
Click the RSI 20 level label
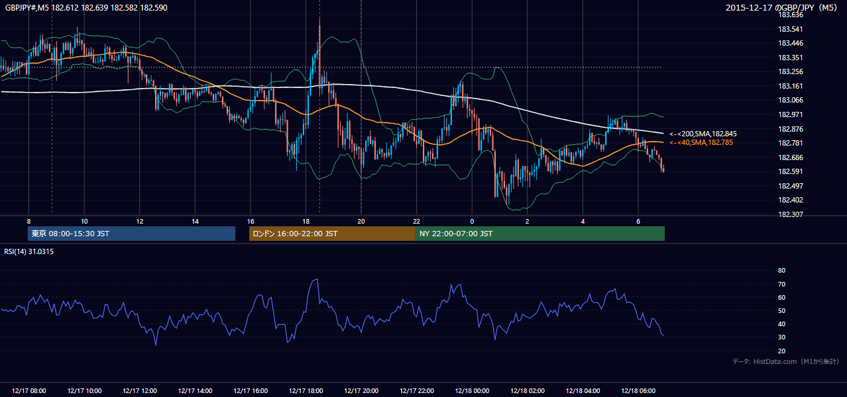(781, 351)
